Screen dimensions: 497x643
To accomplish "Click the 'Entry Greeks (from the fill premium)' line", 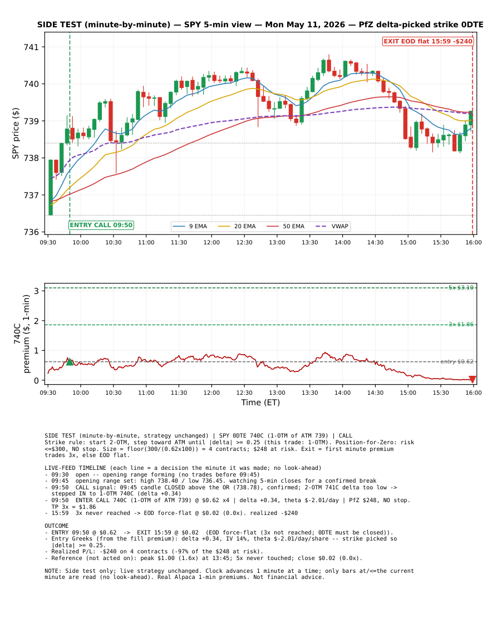I will (x=220, y=542).
